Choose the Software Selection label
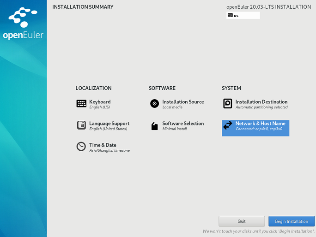 click(x=183, y=124)
